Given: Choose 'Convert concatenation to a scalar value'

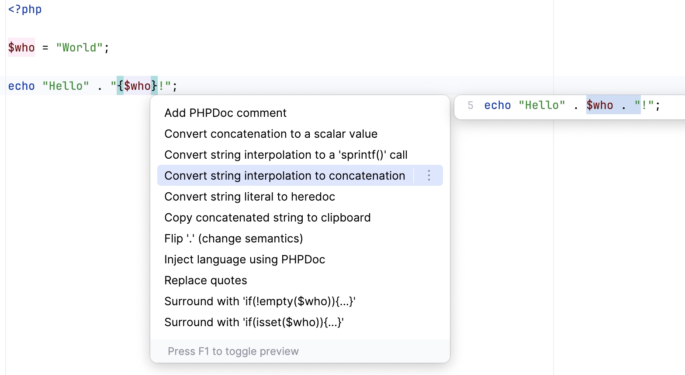Looking at the screenshot, I should (x=270, y=133).
